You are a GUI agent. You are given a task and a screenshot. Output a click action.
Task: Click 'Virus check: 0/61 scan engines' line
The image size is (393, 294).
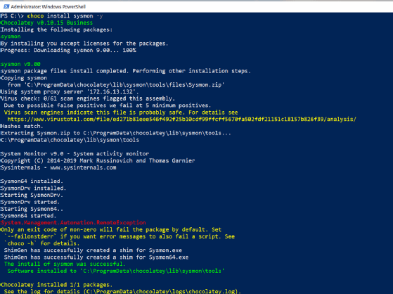point(88,98)
